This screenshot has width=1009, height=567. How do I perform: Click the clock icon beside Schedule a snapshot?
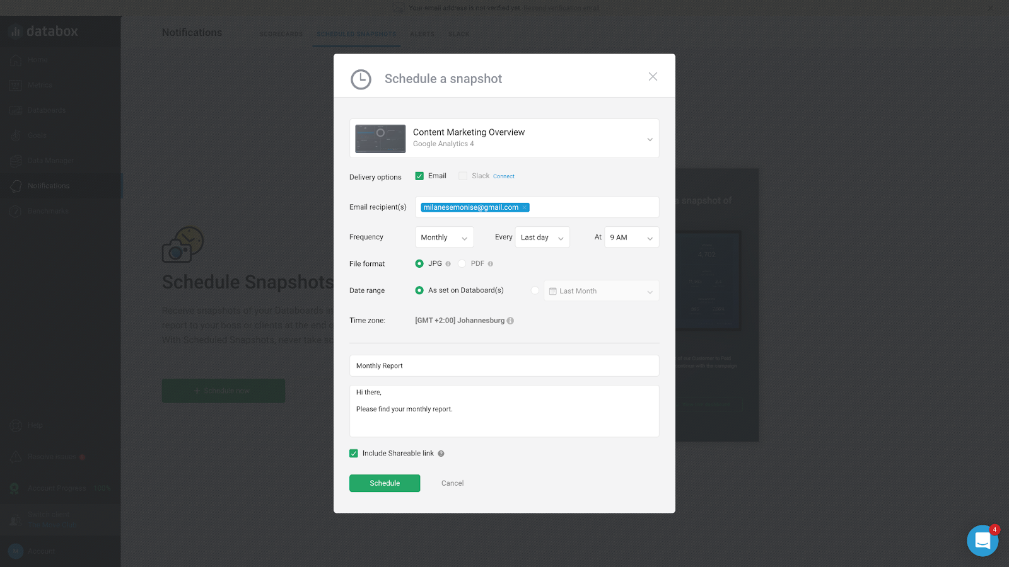[x=361, y=79]
